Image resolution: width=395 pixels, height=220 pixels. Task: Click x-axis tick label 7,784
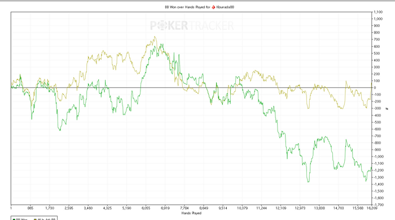point(185,208)
